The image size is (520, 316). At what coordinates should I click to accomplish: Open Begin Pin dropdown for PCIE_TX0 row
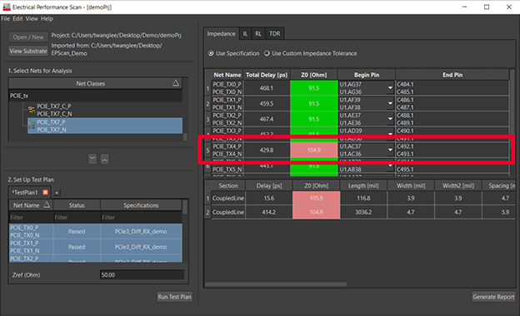pyautogui.click(x=390, y=88)
